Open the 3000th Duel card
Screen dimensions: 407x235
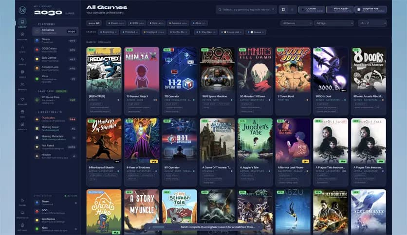[x=331, y=81]
